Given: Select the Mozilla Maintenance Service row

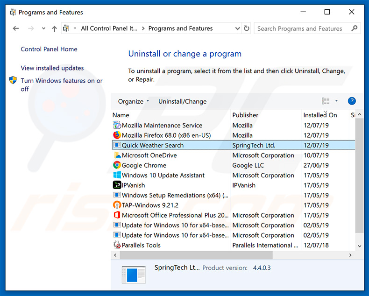Looking at the screenshot, I should point(234,125).
